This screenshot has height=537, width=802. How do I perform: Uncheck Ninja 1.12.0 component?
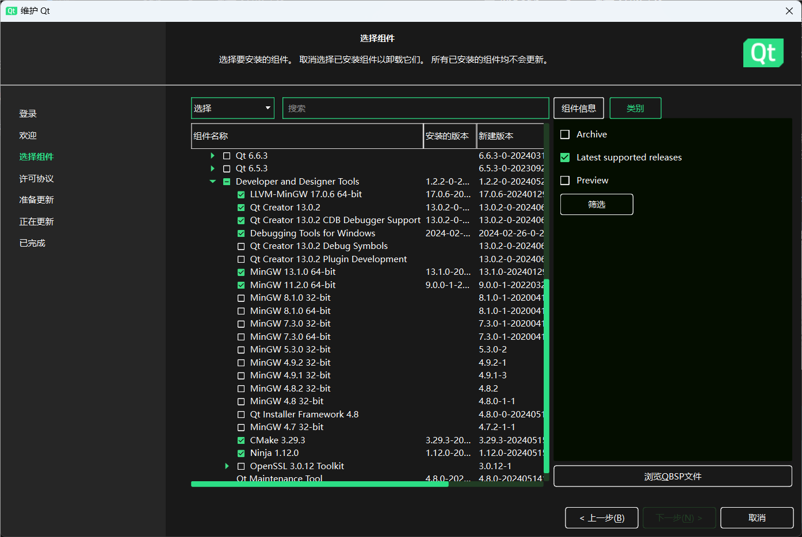coord(241,452)
